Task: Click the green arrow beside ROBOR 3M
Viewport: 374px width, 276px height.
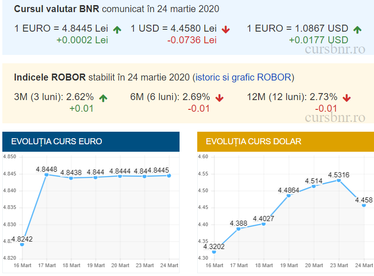Action: pos(103,98)
